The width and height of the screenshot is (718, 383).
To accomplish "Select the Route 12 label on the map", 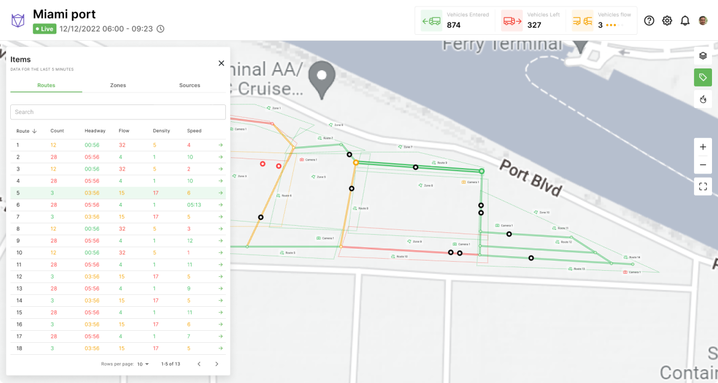I will click(x=565, y=241).
